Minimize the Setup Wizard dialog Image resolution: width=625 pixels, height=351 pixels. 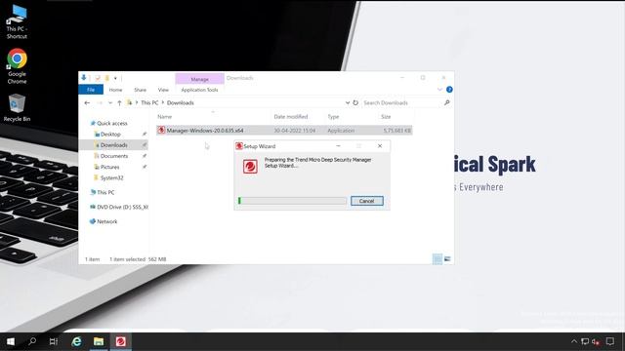click(338, 146)
